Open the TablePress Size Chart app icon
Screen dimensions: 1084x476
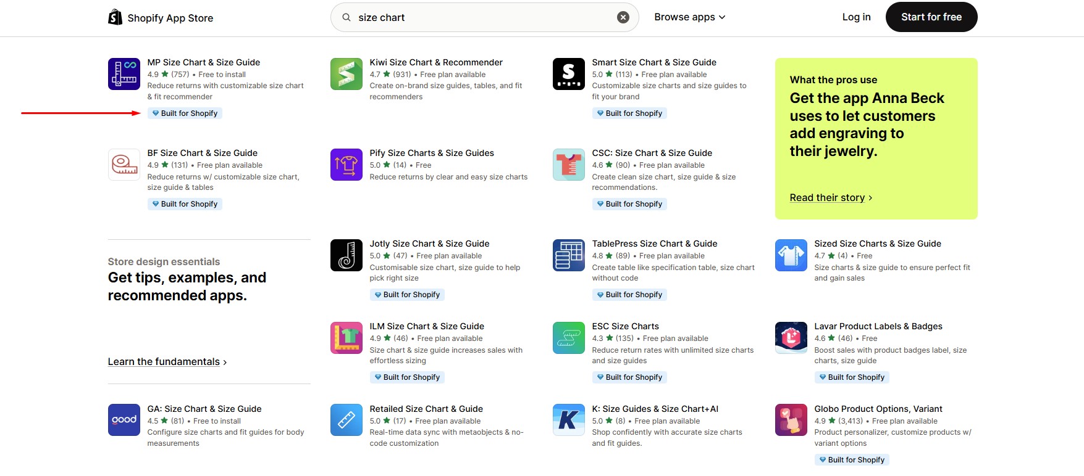pyautogui.click(x=568, y=255)
